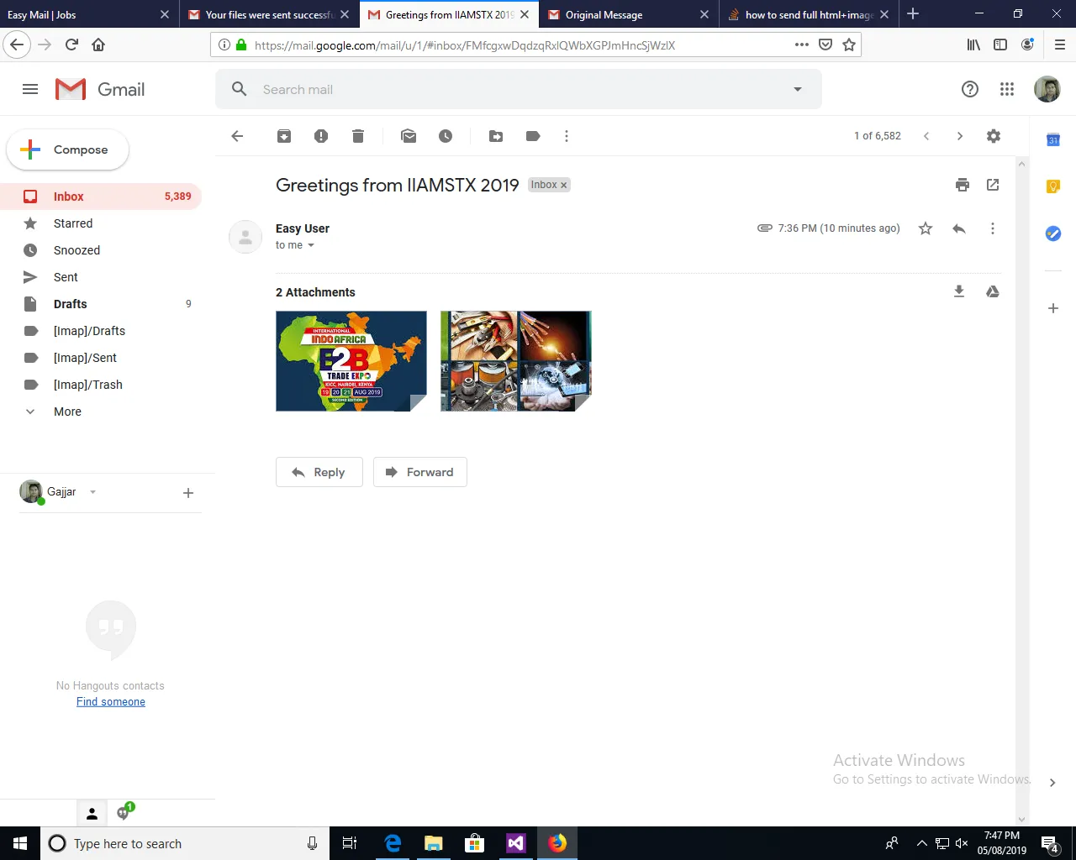Viewport: 1076px width, 860px height.
Task: Open Windows notification center
Action: [x=1049, y=843]
